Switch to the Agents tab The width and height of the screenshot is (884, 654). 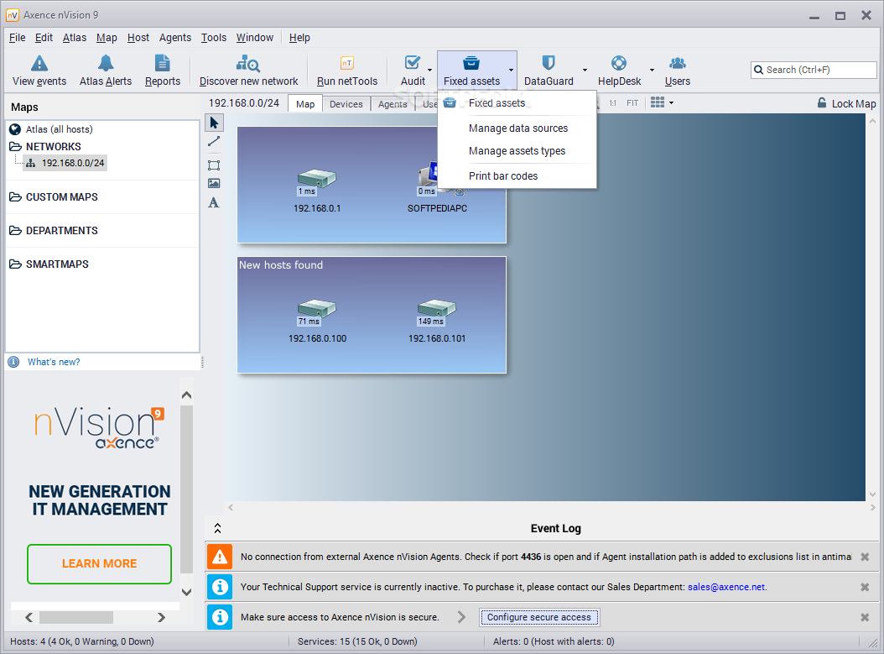coord(393,104)
